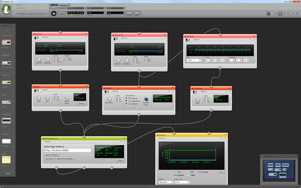
Task: Stop the running load test
Action: point(54,14)
